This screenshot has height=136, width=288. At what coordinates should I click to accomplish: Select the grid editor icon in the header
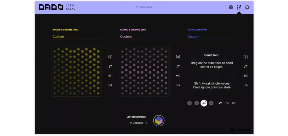239,7
